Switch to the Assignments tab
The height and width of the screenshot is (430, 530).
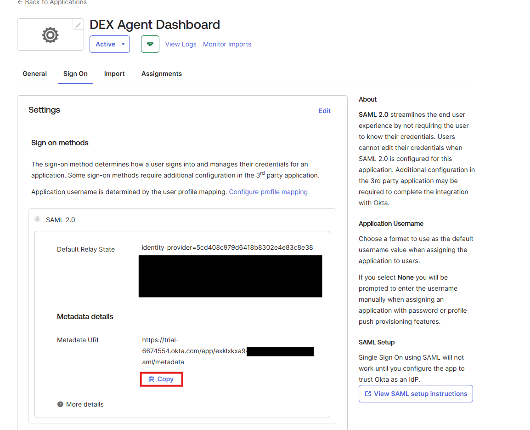pyautogui.click(x=162, y=74)
